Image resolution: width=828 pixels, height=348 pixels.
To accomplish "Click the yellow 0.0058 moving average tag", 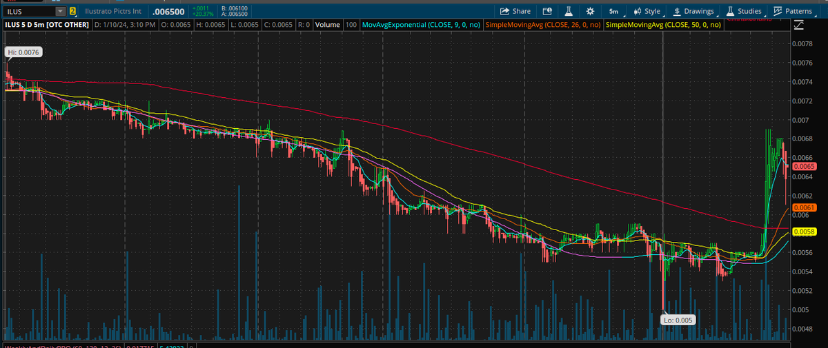I will 805,232.
